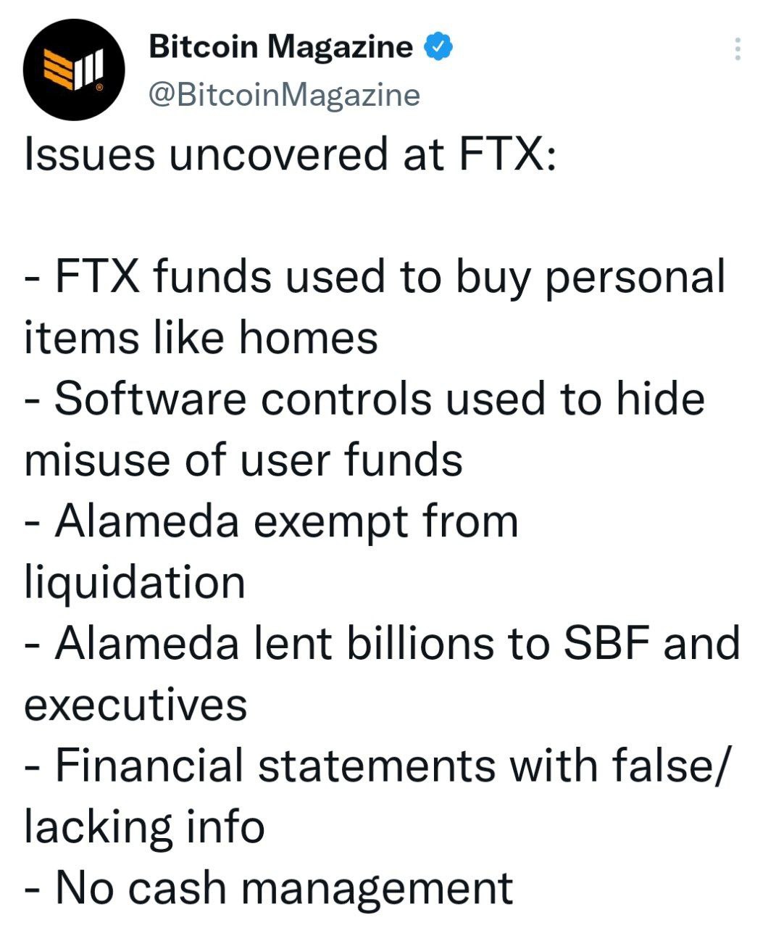
Task: Open the Bitcoin Magazine profile avatar
Action: tap(74, 70)
